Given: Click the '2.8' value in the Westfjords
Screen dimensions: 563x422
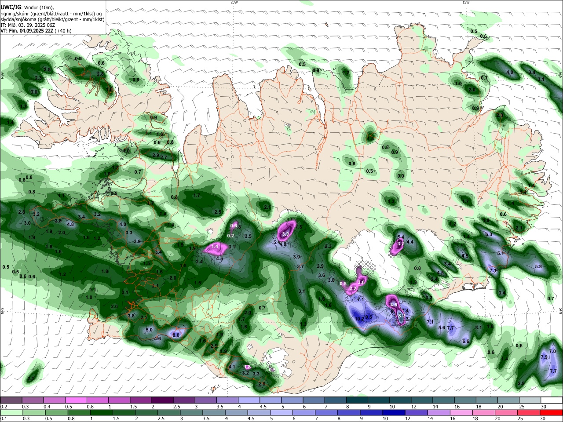Looking at the screenshot, I should [100, 74].
